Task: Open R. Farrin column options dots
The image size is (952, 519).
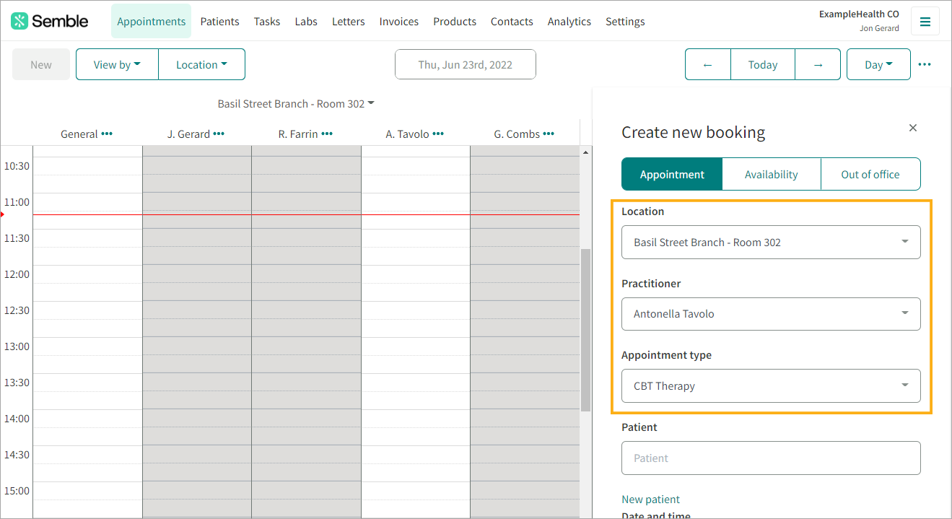Action: (327, 134)
